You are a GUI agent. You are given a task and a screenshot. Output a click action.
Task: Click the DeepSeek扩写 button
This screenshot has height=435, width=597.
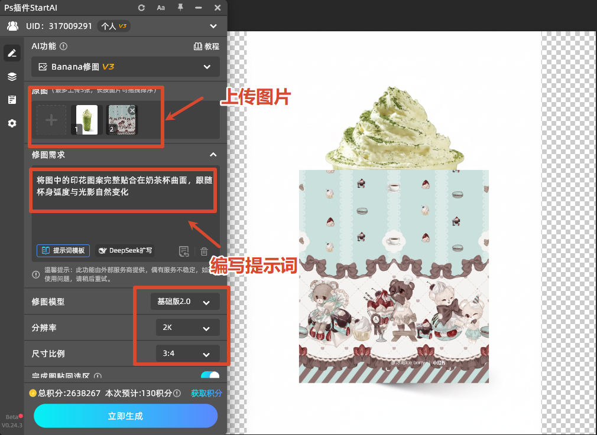point(125,251)
